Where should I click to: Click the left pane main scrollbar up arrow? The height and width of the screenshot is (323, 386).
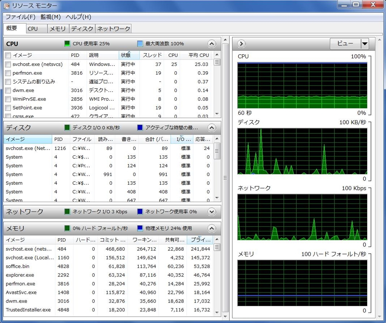[225, 40]
